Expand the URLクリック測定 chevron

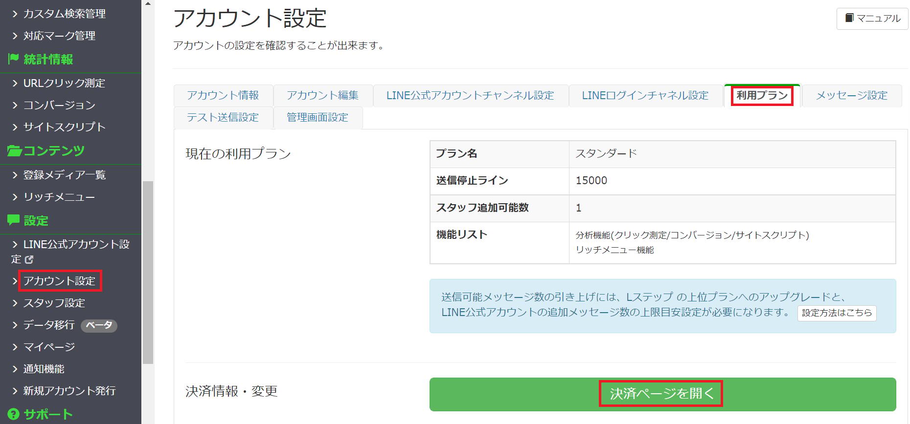15,83
